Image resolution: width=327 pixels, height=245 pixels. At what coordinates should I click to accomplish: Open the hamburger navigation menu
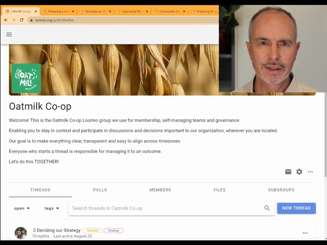tap(9, 34)
